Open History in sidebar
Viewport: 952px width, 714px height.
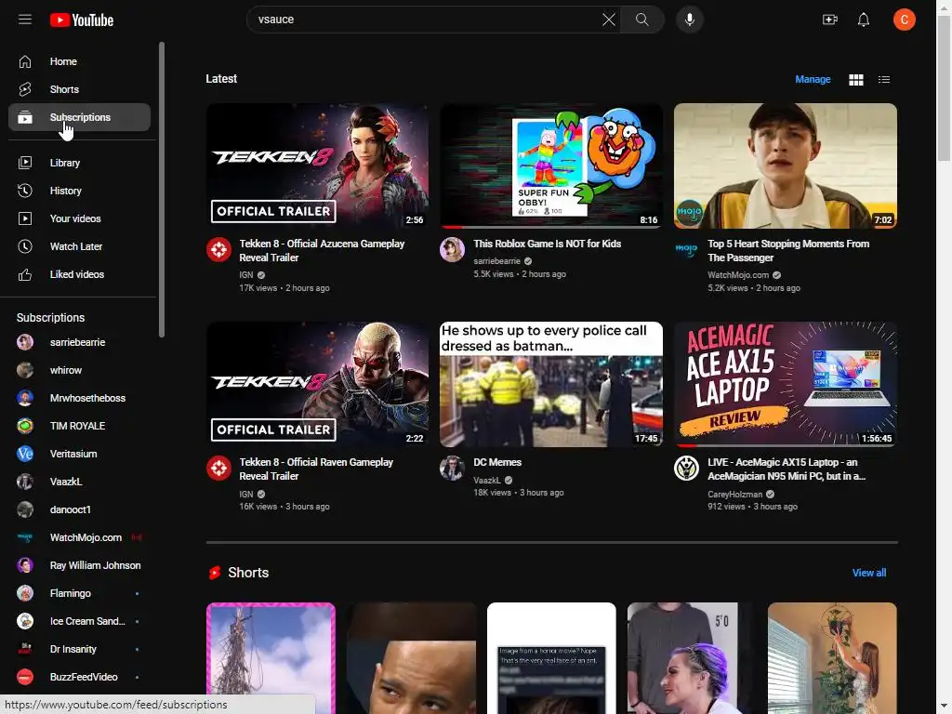(80, 191)
